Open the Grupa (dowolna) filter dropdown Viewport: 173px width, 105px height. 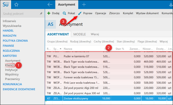click(57, 41)
